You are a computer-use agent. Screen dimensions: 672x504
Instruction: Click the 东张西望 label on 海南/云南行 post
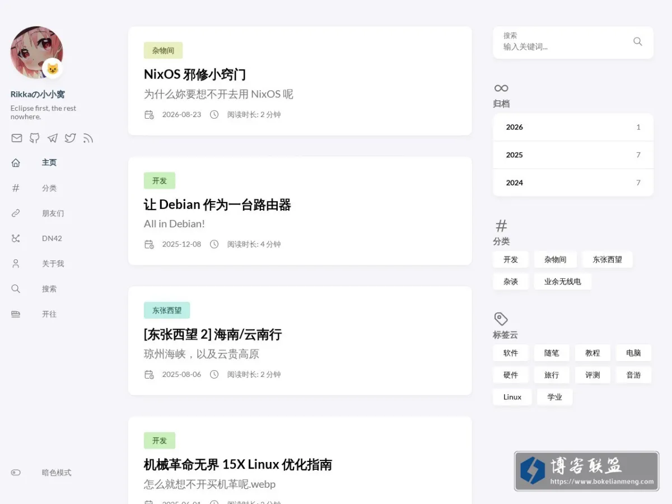pyautogui.click(x=167, y=310)
